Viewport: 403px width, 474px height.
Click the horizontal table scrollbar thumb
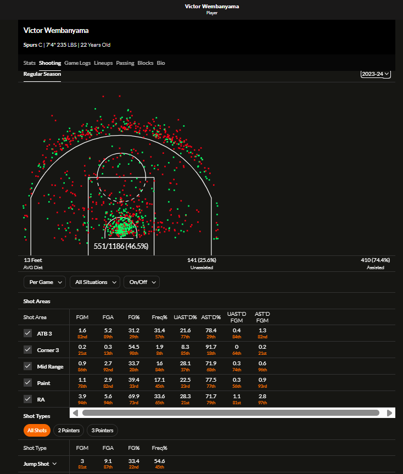point(231,413)
